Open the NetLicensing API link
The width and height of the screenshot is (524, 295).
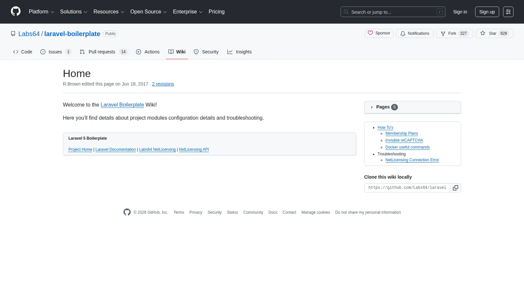tap(194, 149)
